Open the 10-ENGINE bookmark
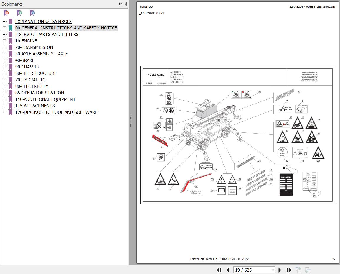Viewport: 340px width, 274px height. pyautogui.click(x=26, y=41)
